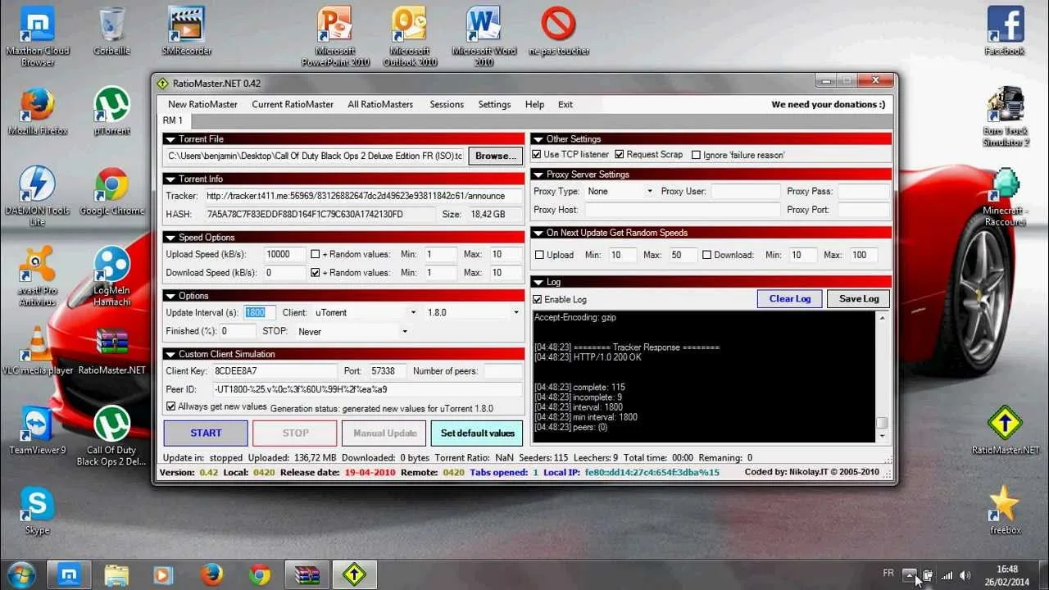
Task: Open the µTorrent desktop icon
Action: 112,112
